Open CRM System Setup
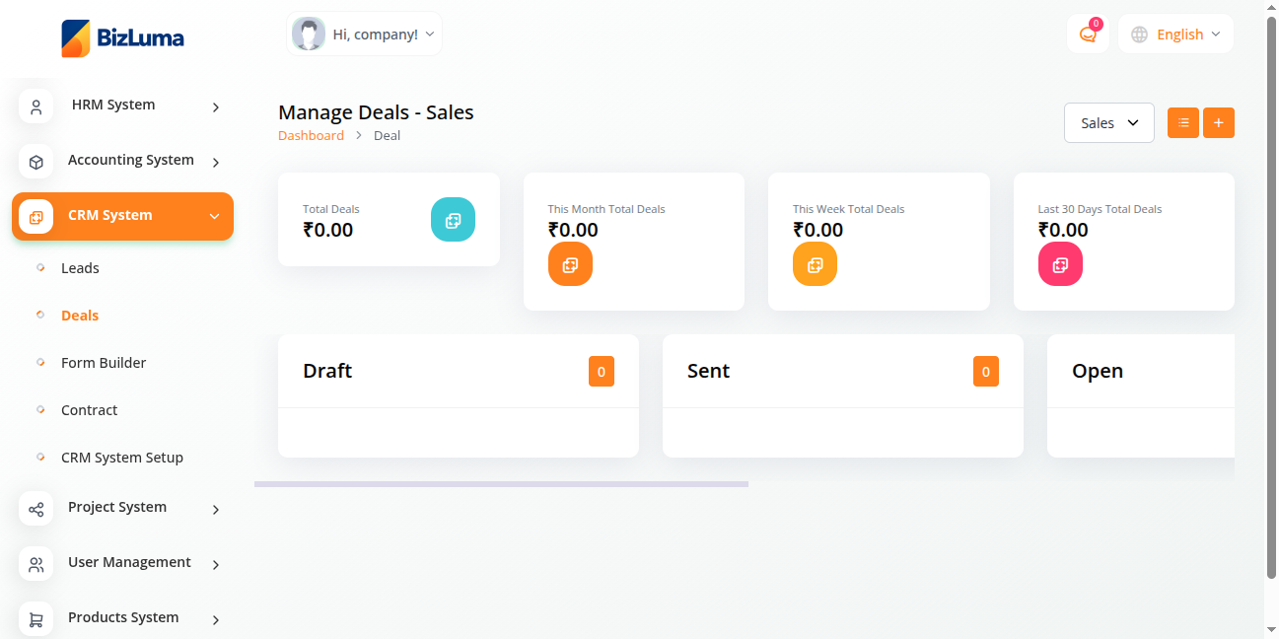This screenshot has height=639, width=1279. coord(122,458)
